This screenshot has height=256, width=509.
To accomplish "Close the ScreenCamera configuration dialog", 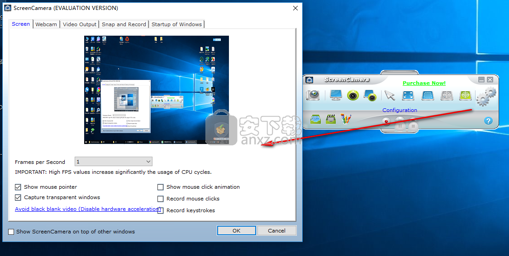I will coord(295,8).
